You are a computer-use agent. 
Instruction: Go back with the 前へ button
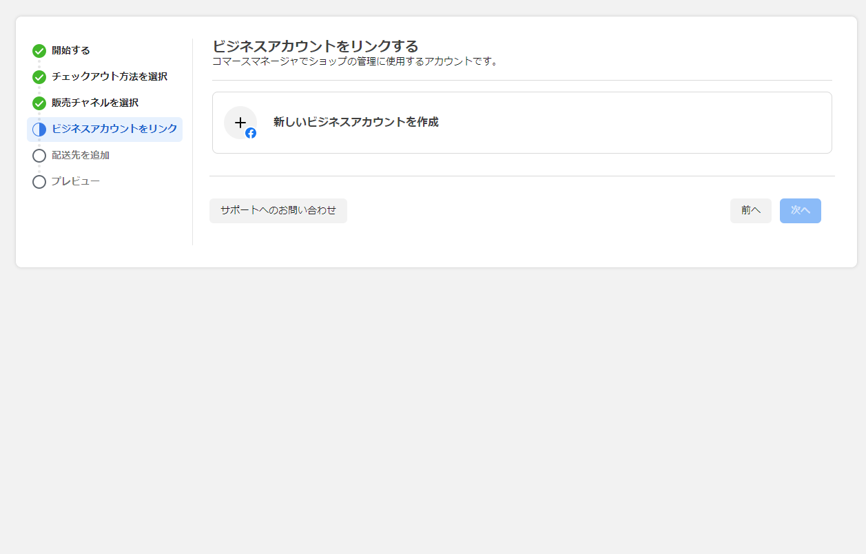click(750, 211)
